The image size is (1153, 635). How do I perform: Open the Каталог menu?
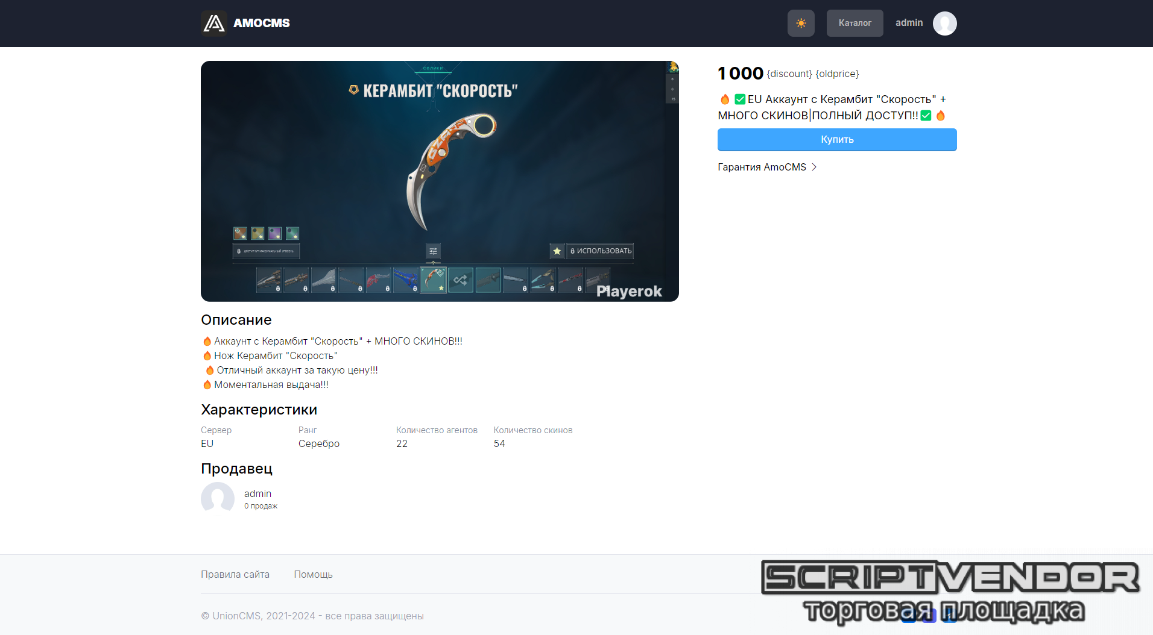(854, 23)
